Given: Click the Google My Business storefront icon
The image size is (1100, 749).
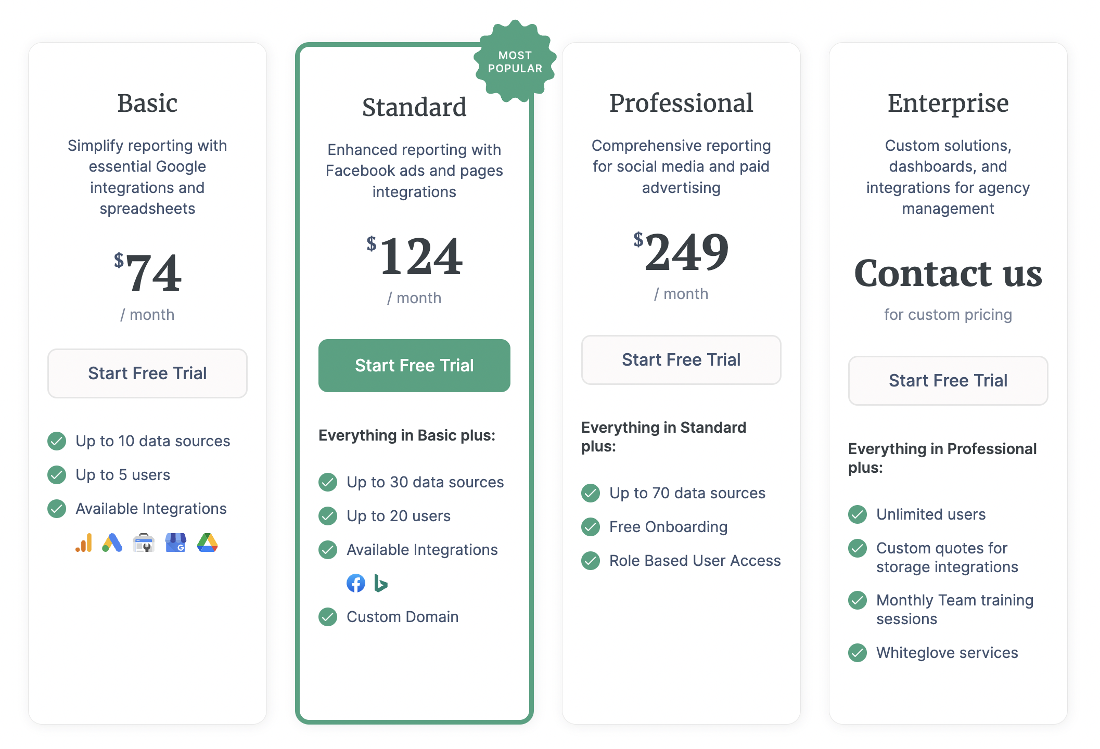Looking at the screenshot, I should pyautogui.click(x=176, y=543).
